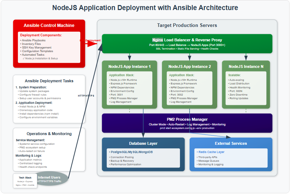Click the Ansible Deployment Tasks heading

tap(49, 81)
